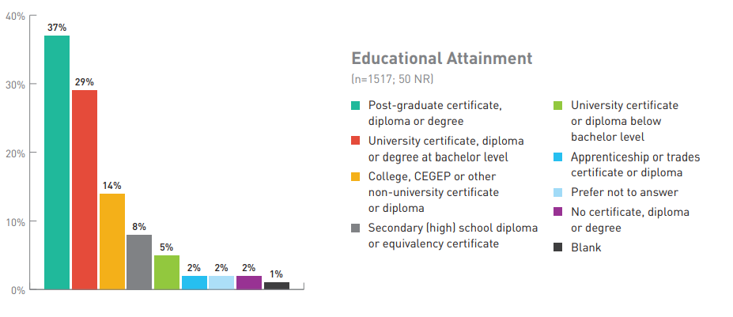Click the red bachelor level legend swatch
This screenshot has height=317, width=733.
pos(356,141)
